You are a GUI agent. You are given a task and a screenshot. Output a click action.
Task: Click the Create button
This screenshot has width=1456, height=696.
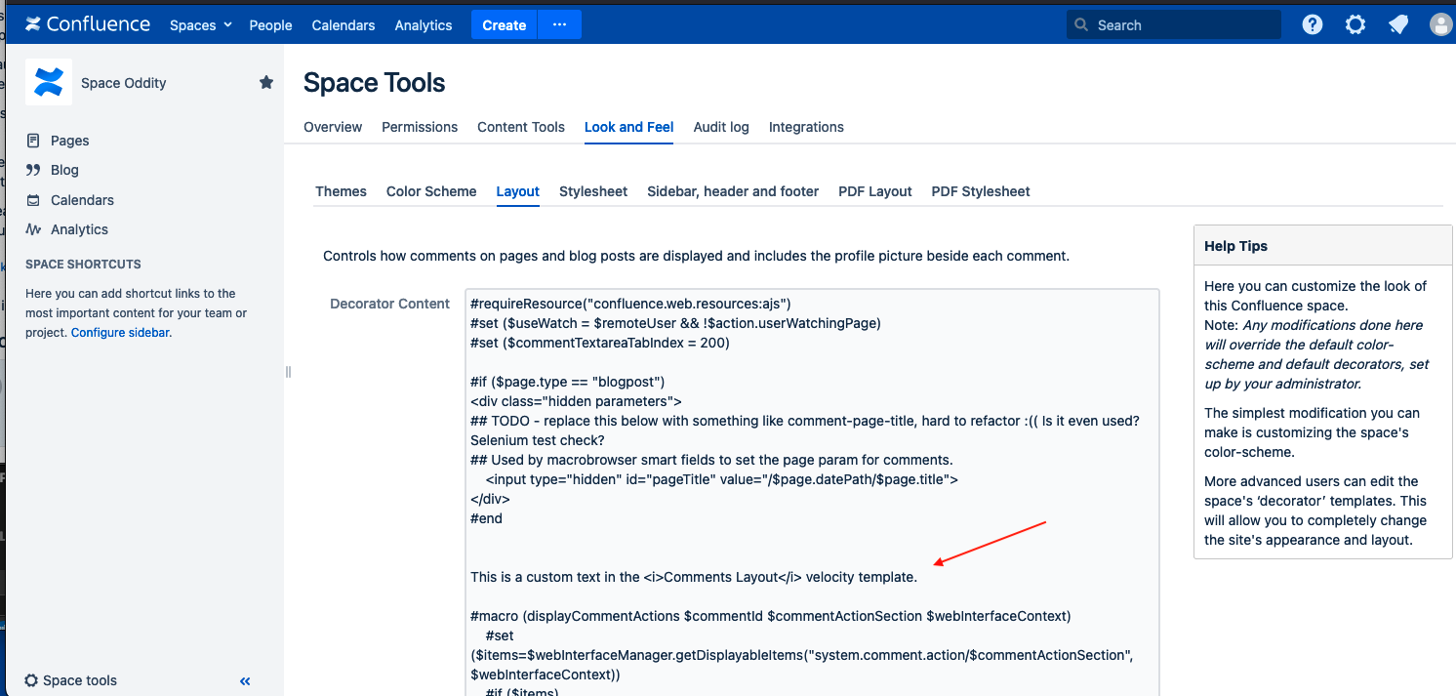(505, 24)
